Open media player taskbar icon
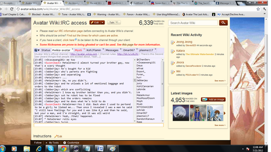 (x=14, y=149)
